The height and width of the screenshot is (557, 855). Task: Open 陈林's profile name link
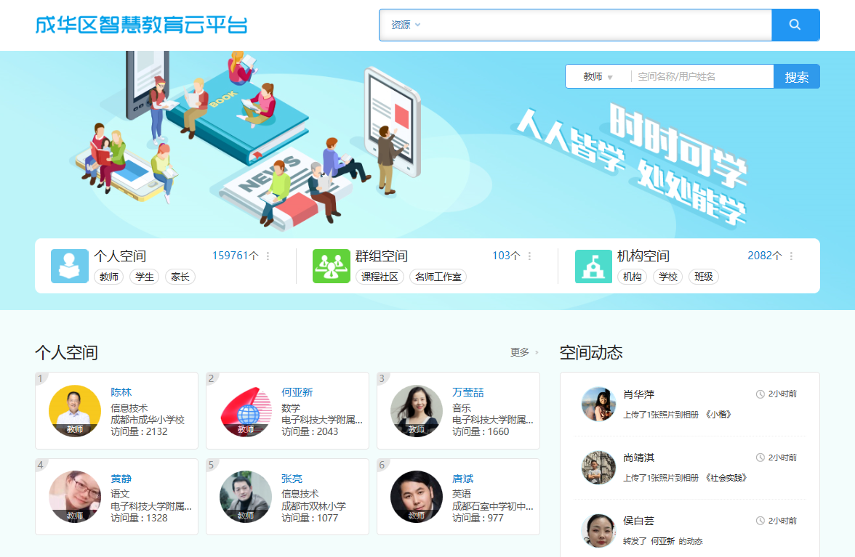point(121,392)
